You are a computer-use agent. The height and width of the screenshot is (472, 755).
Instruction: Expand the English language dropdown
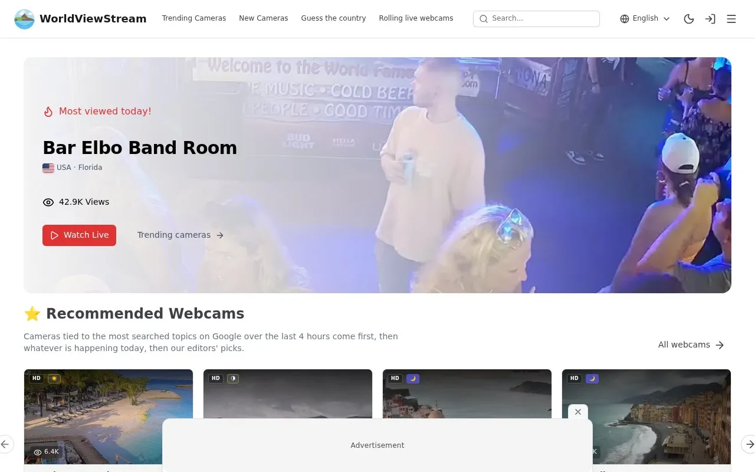pyautogui.click(x=645, y=19)
